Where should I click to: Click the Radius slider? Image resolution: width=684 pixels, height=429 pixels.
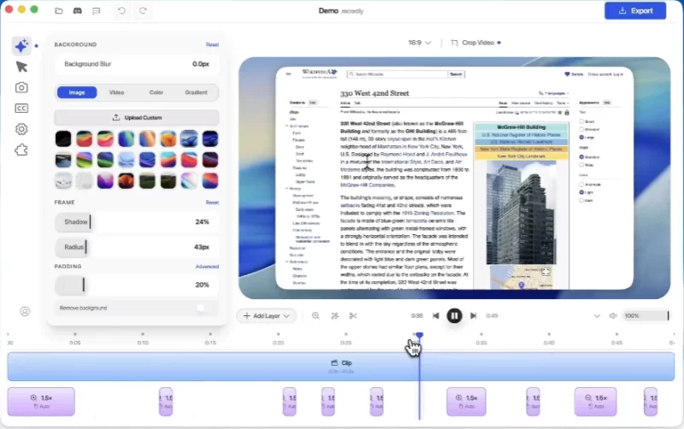137,247
